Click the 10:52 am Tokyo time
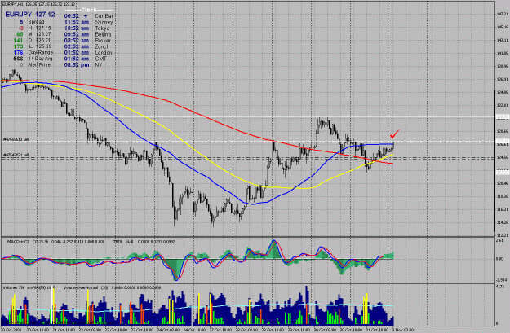This screenshot has height=333, width=510. click(x=77, y=28)
